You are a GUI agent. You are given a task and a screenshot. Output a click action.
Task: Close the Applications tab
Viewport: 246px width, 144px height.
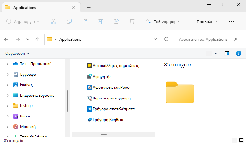tap(73, 7)
